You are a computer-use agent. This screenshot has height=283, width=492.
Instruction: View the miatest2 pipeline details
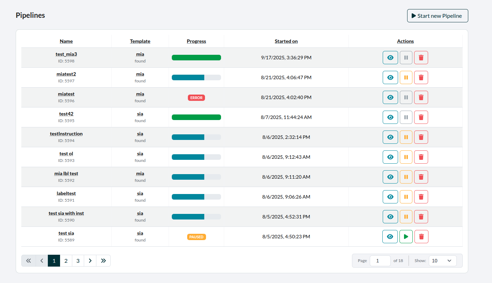click(390, 77)
